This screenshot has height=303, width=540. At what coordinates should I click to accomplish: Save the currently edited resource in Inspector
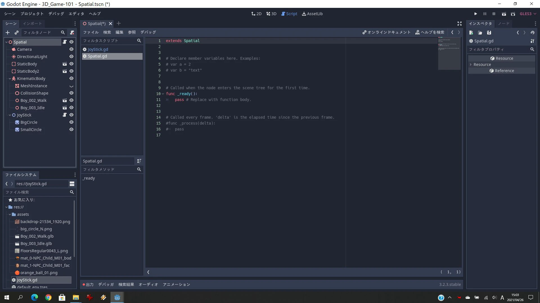[489, 33]
